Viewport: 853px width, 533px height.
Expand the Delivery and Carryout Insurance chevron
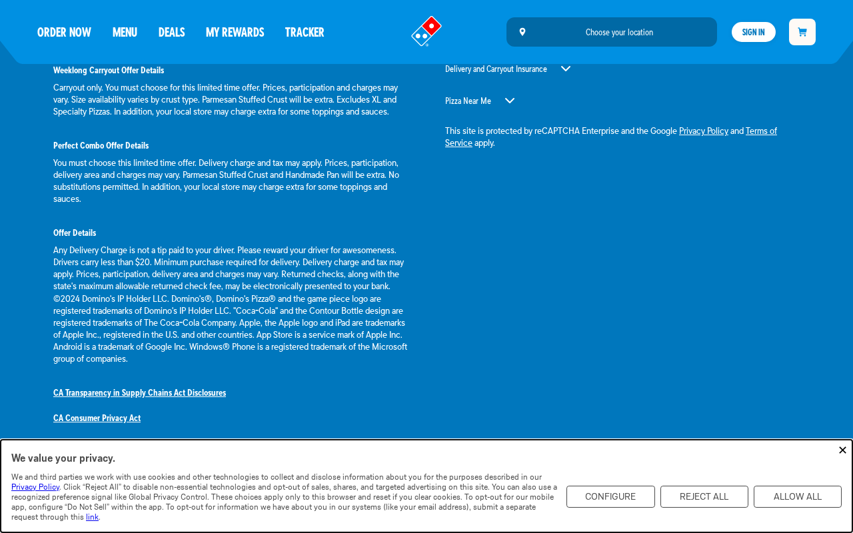pos(566,69)
